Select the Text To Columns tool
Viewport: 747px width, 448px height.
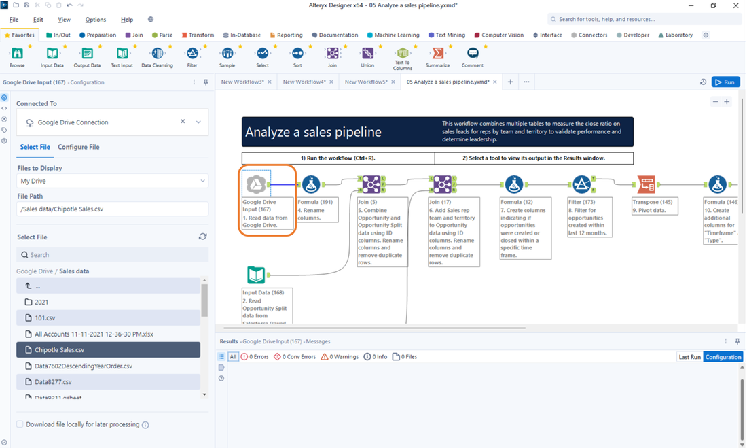[403, 54]
